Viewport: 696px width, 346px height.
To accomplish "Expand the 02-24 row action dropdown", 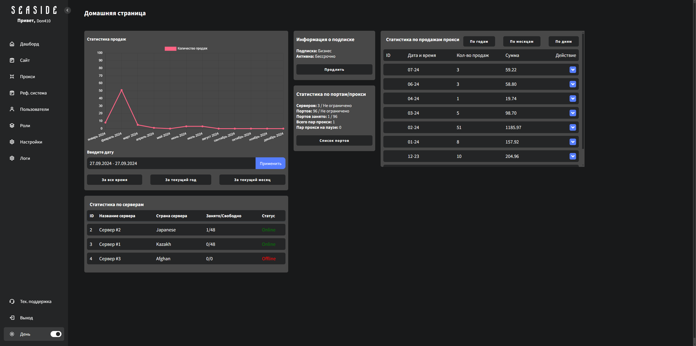I will [573, 127].
